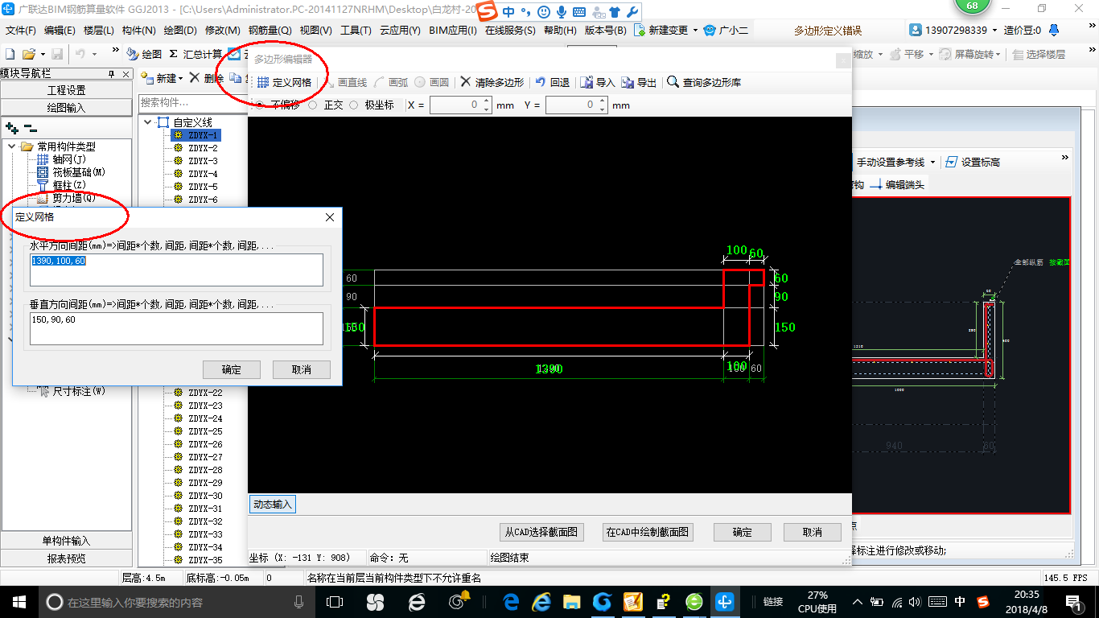Open the 新建变更 dropdown
The height and width of the screenshot is (618, 1099).
[x=696, y=31]
